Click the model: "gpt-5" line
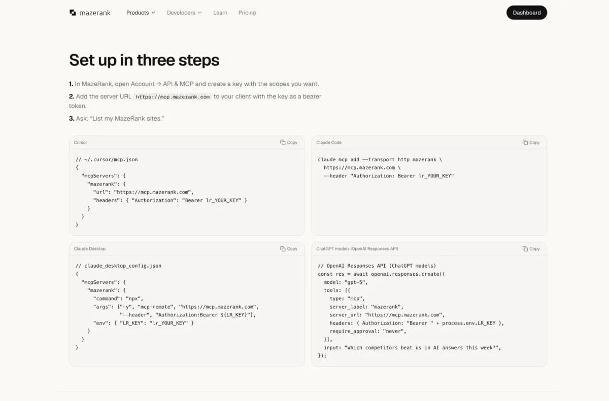 [x=346, y=282]
